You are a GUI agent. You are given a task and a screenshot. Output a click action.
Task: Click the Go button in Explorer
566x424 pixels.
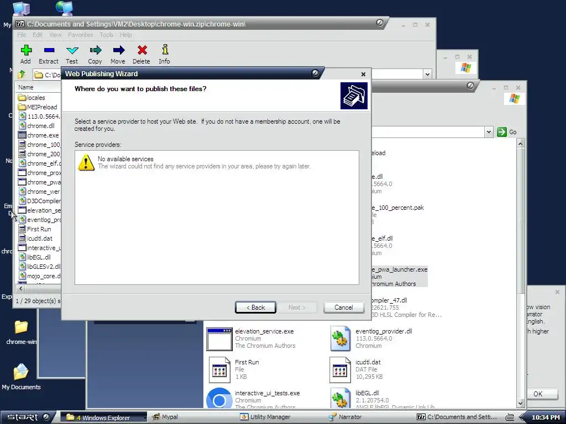click(x=507, y=132)
